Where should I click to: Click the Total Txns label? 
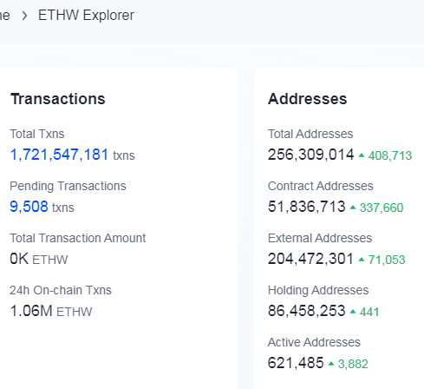[x=37, y=134]
